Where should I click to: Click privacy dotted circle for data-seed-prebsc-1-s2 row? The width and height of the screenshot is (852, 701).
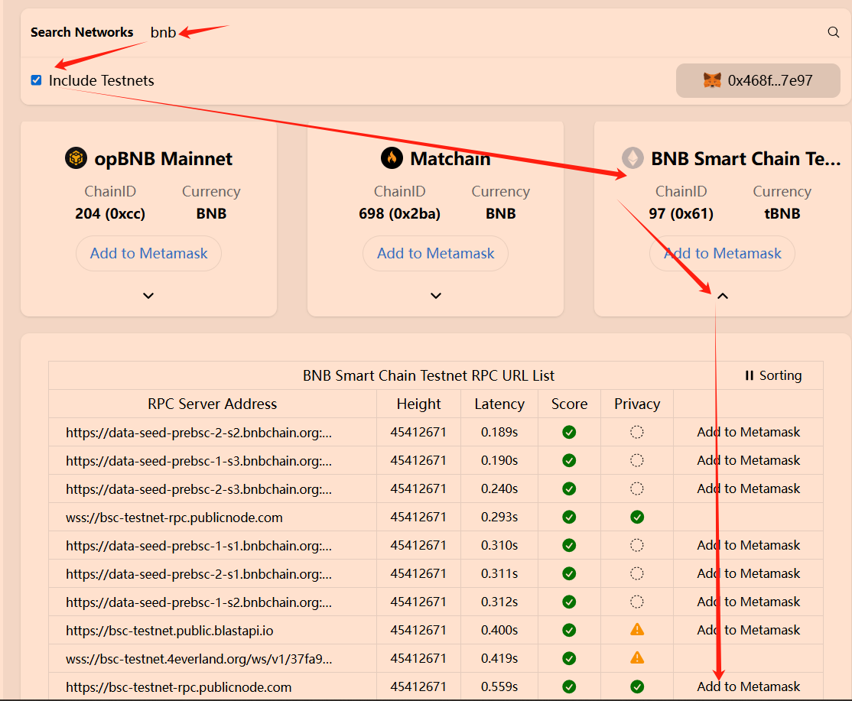pyautogui.click(x=637, y=602)
